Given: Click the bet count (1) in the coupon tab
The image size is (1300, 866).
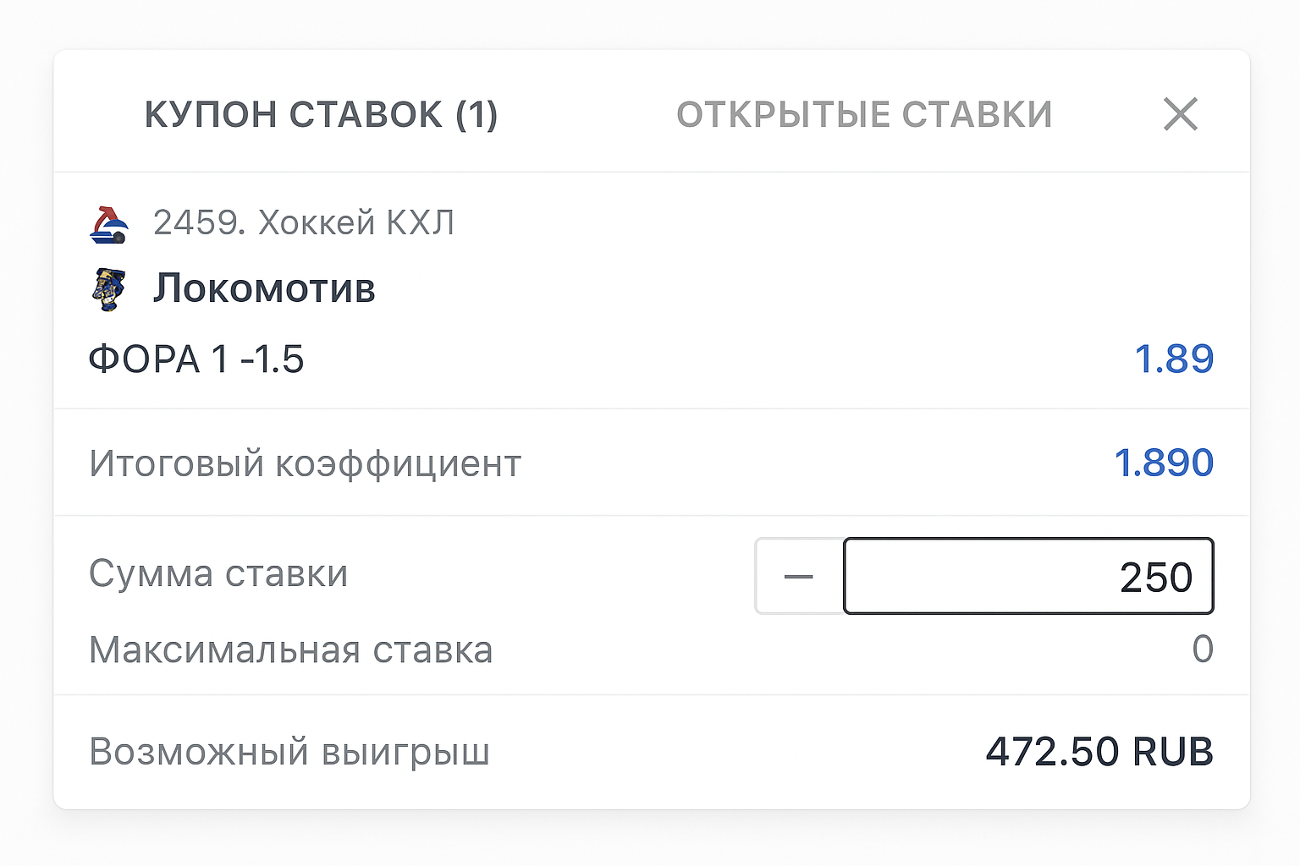Looking at the screenshot, I should 476,114.
